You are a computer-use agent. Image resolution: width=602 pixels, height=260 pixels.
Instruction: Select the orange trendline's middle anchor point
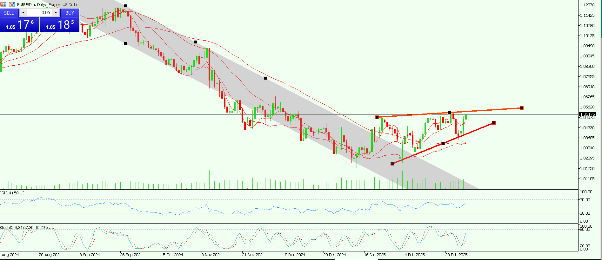tap(449, 113)
